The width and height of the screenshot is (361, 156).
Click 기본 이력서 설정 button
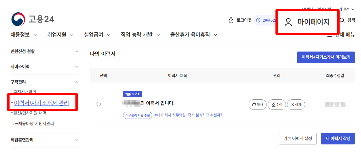point(298,139)
